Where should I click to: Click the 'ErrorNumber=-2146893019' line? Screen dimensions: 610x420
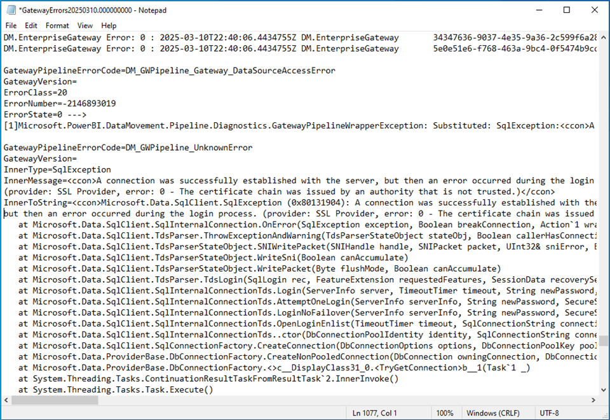coord(60,104)
